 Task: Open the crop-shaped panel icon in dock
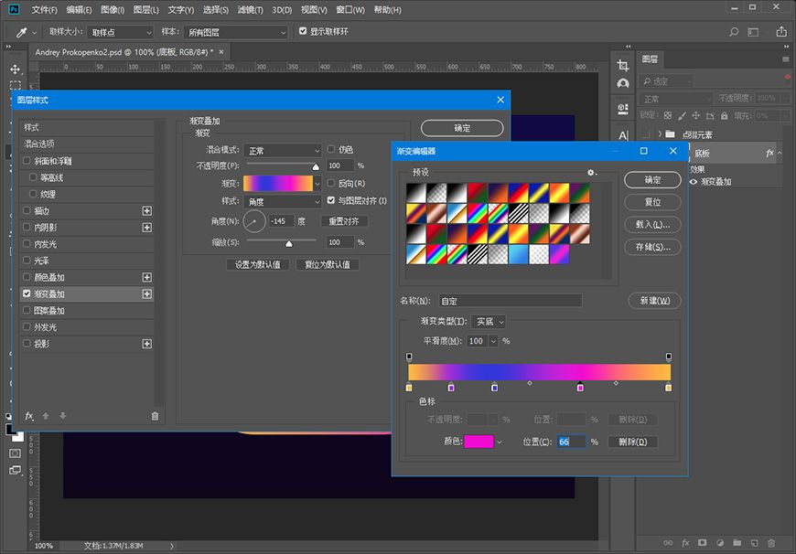(623, 65)
